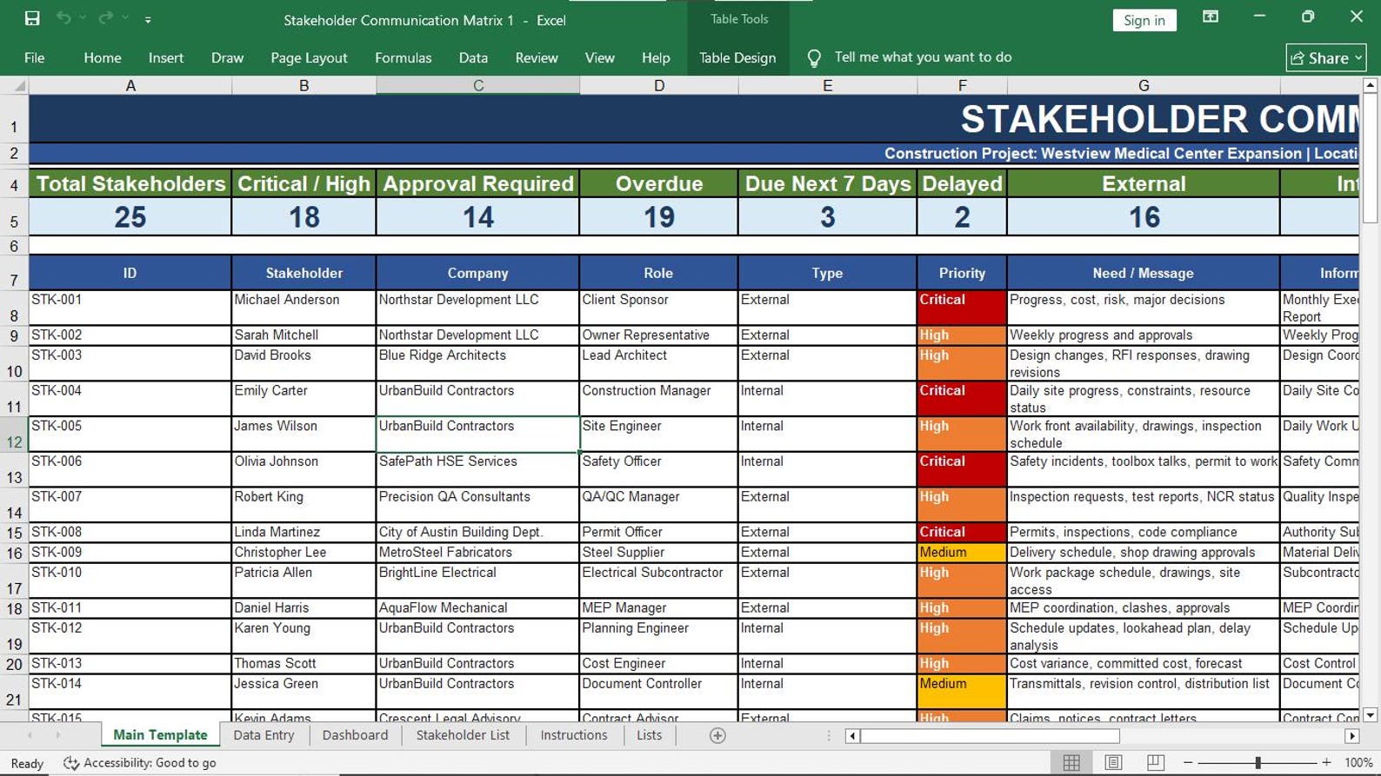
Task: Open the Data ribbon tab
Action: pyautogui.click(x=473, y=57)
